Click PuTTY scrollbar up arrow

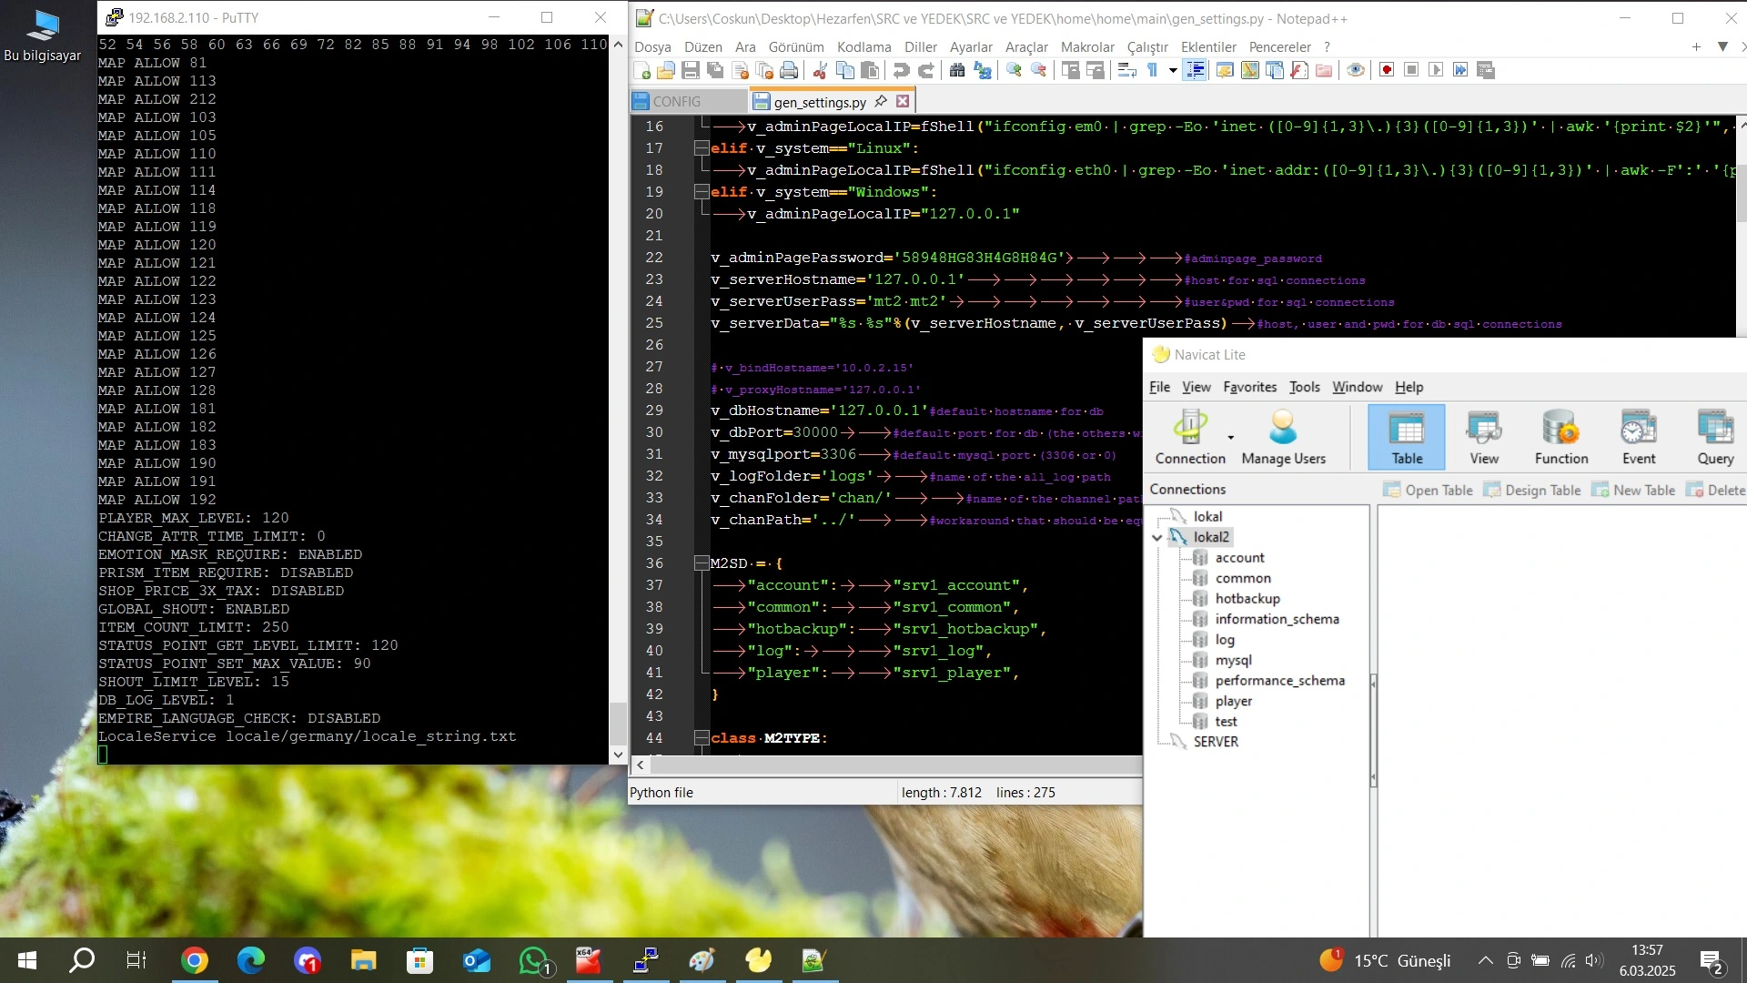[x=618, y=45]
